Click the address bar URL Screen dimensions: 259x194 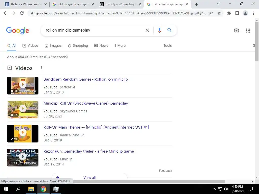121,13
